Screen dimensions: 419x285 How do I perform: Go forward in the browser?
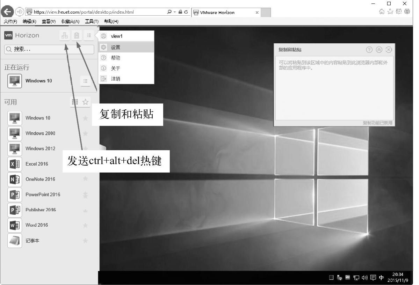[19, 12]
